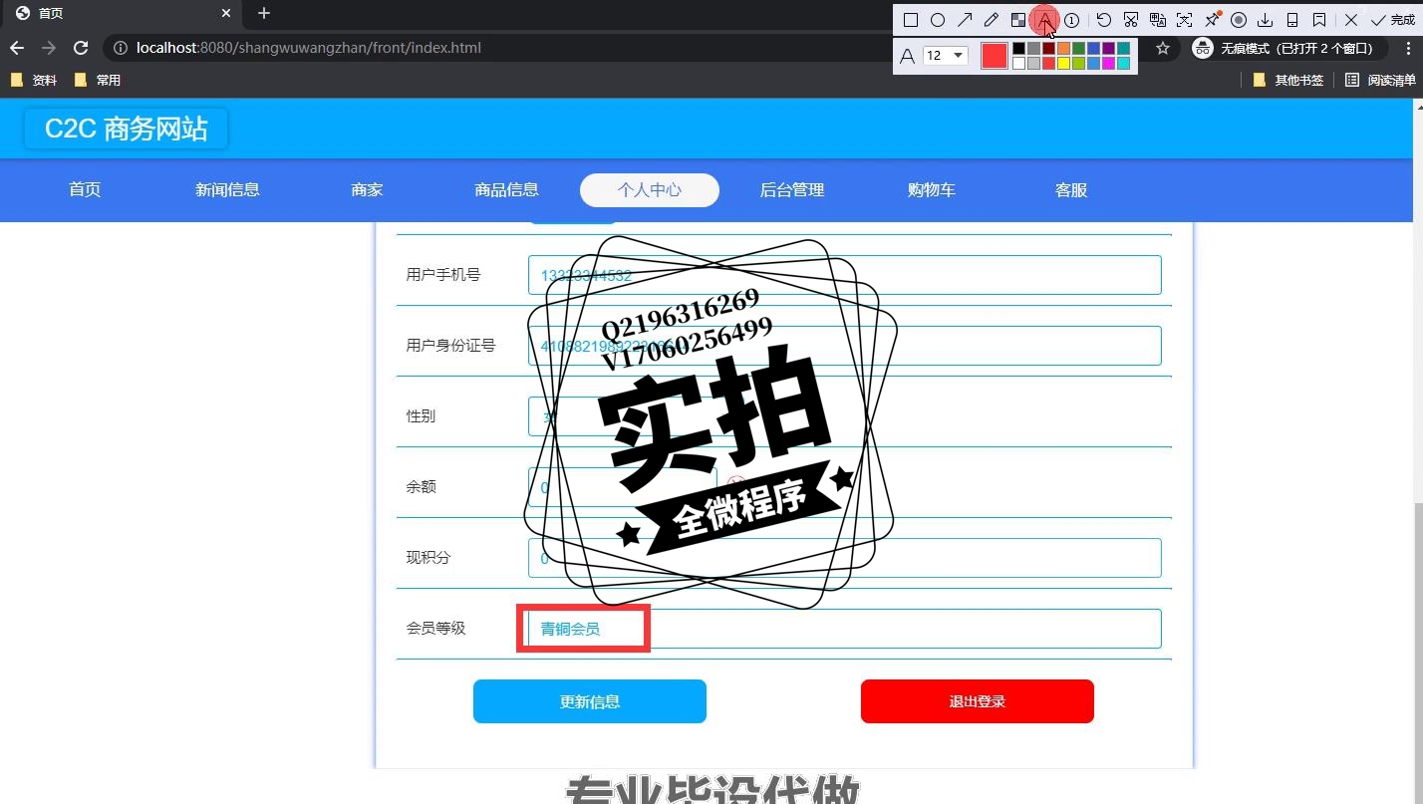Click the 退出登录 button
Screen dimensions: 1423x804
tap(978, 701)
